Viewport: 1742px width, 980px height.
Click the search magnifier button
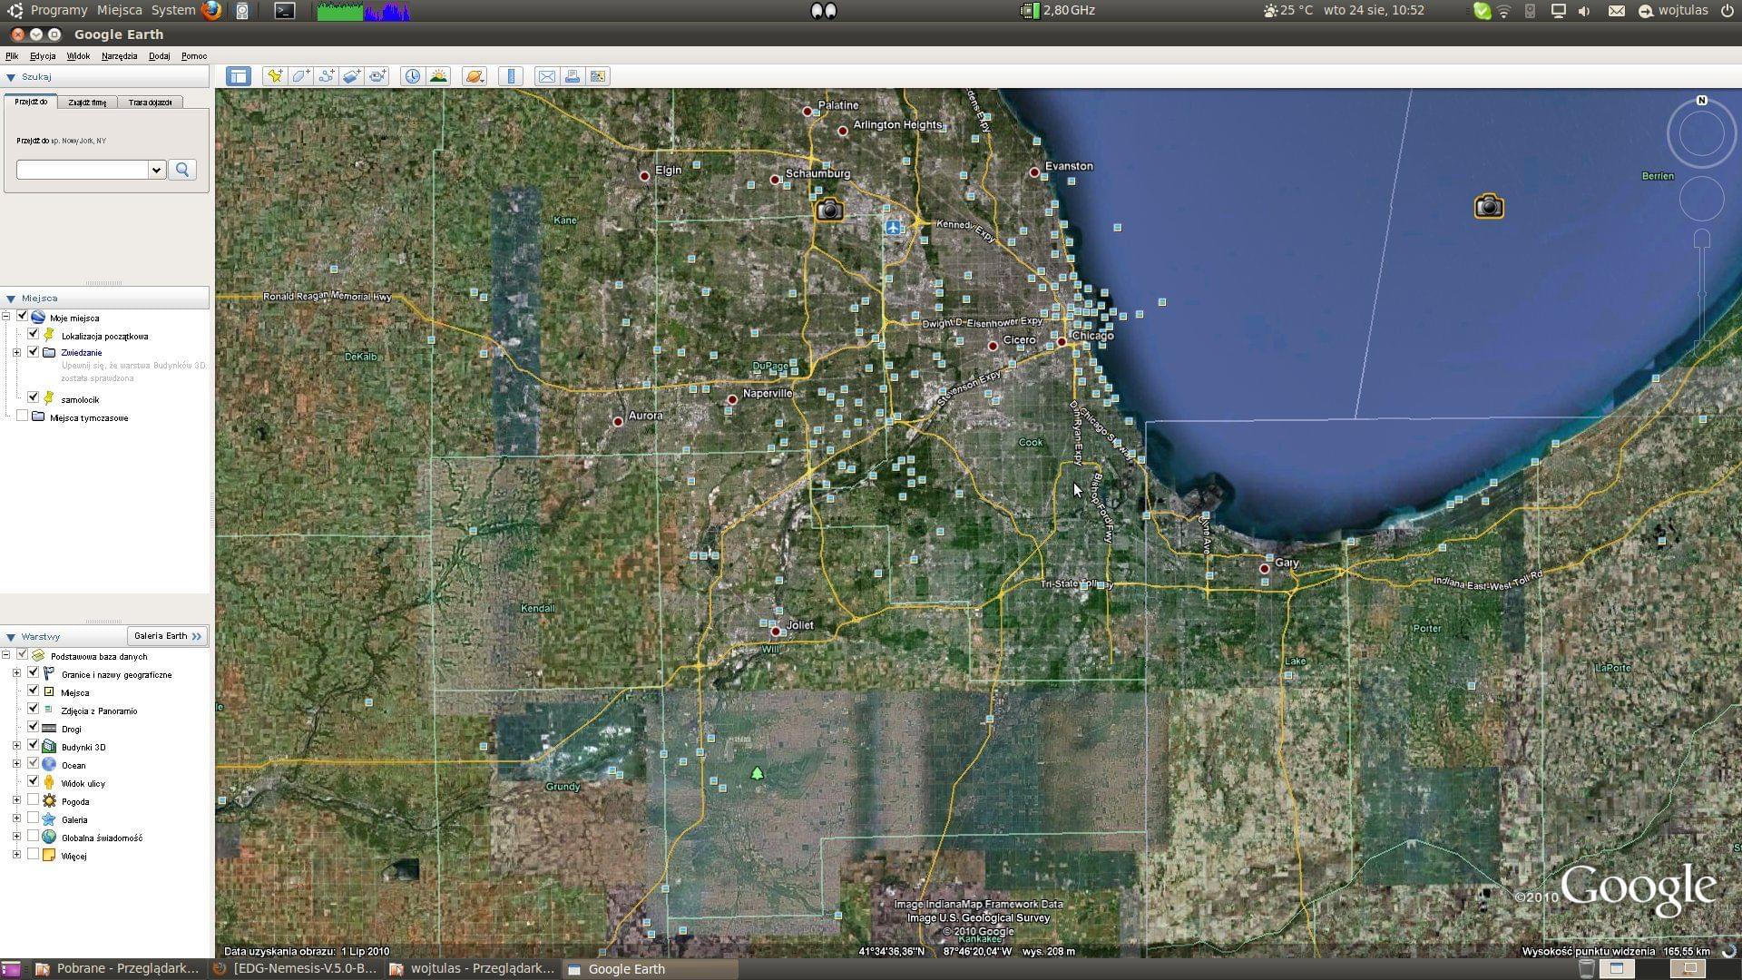tap(182, 170)
